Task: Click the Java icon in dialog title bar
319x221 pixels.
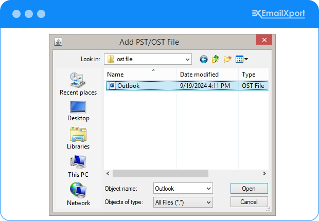Action: pyautogui.click(x=58, y=42)
